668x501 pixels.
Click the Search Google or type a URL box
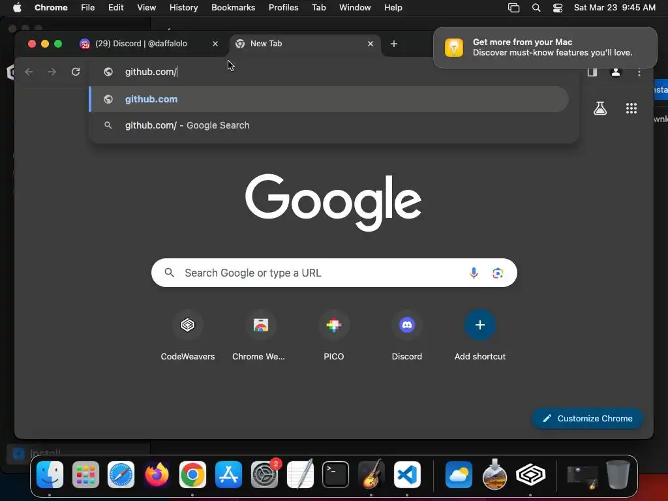click(x=334, y=273)
